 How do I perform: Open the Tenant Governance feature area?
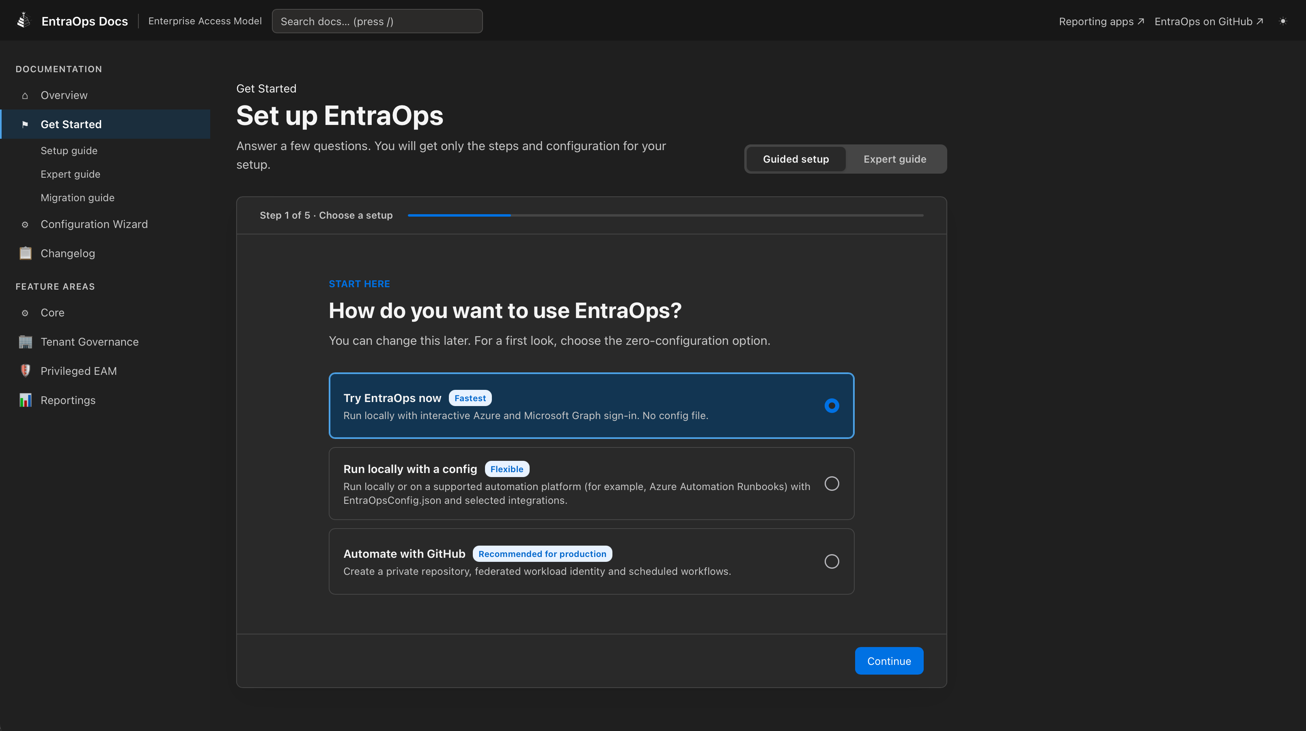[x=105, y=342]
